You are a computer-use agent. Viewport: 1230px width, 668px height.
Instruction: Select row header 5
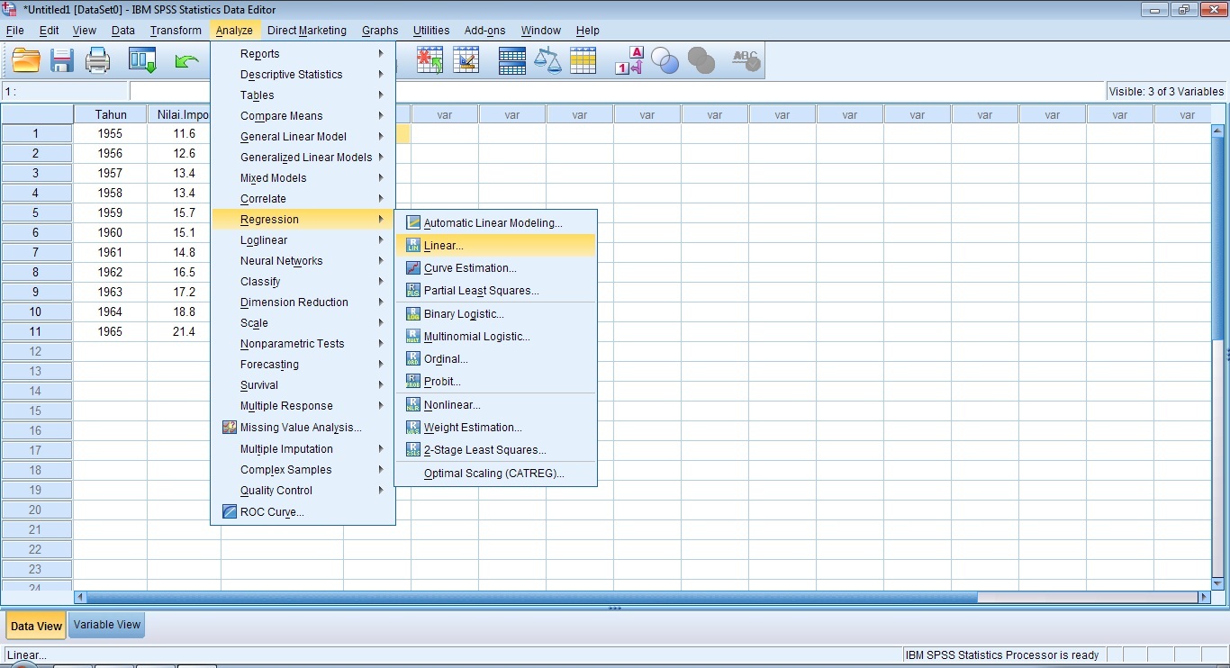[36, 212]
